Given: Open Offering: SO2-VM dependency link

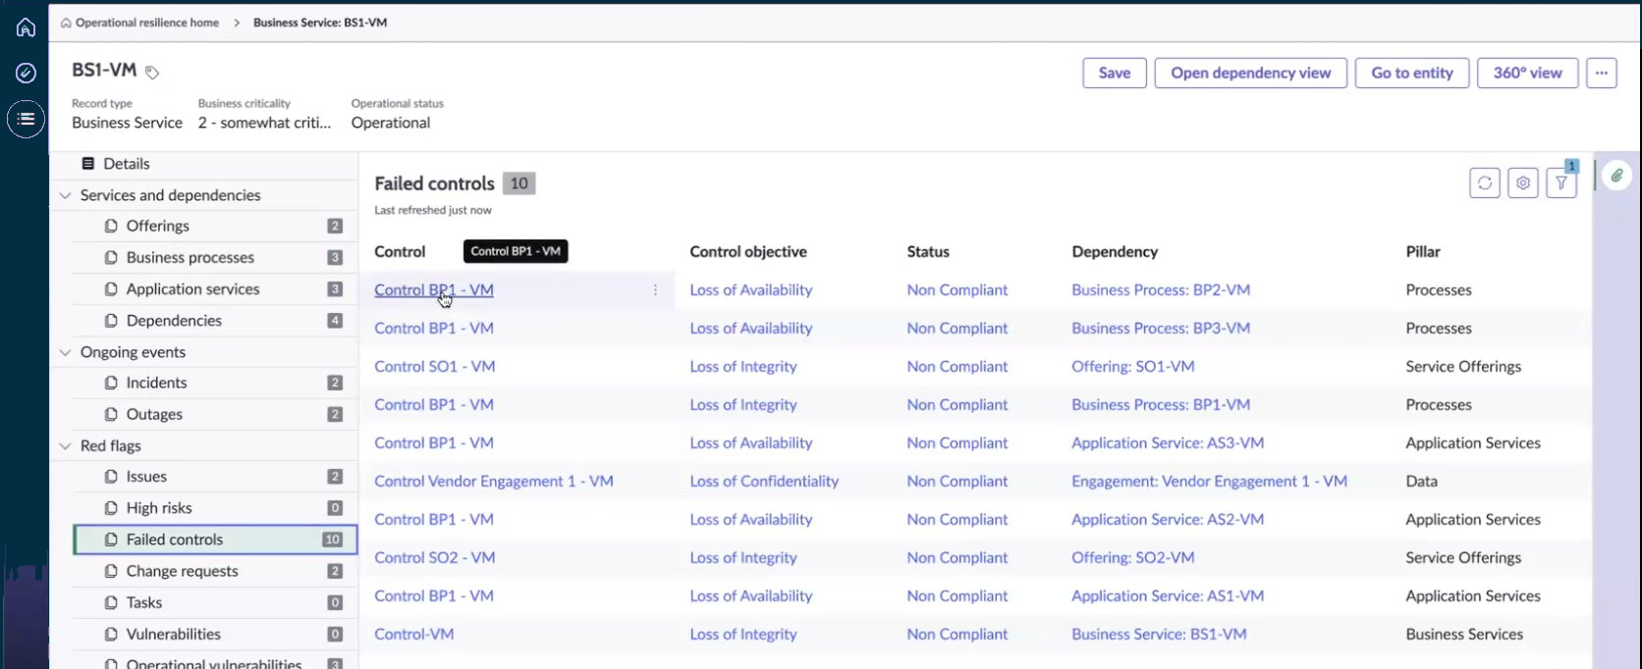Looking at the screenshot, I should click(1132, 557).
